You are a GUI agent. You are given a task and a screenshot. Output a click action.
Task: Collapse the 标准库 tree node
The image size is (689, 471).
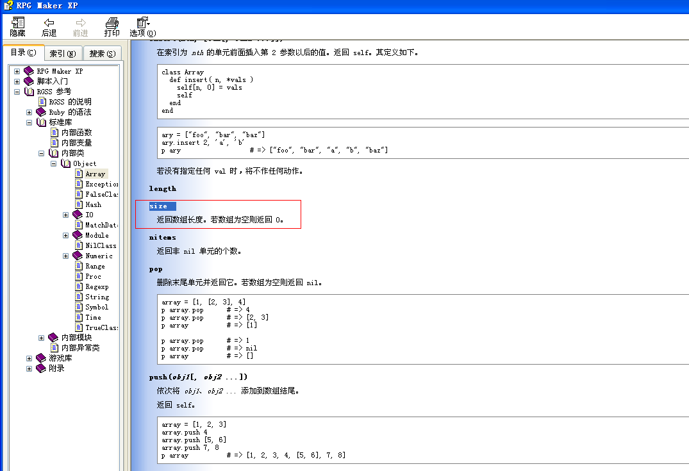(x=29, y=122)
